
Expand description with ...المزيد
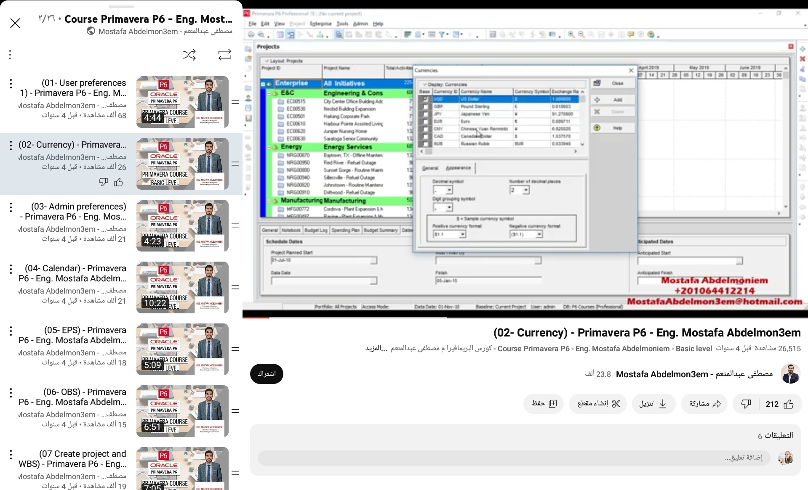[x=376, y=349]
